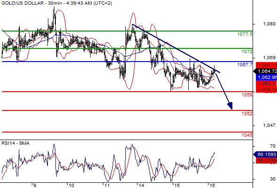Click the RSI 70 axis level label

click(x=273, y=146)
